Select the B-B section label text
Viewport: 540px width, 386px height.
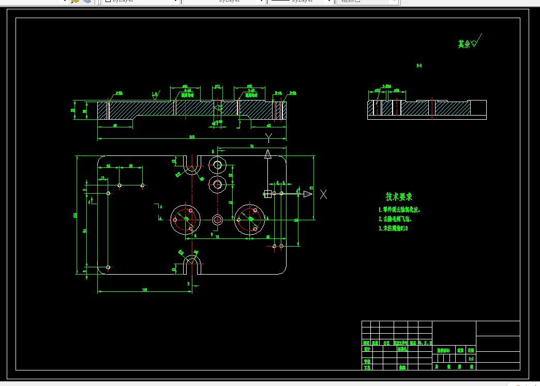(419, 65)
